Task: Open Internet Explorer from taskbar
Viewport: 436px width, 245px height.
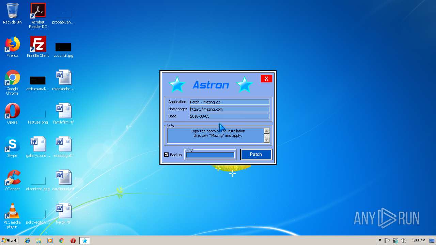Action: point(27,241)
